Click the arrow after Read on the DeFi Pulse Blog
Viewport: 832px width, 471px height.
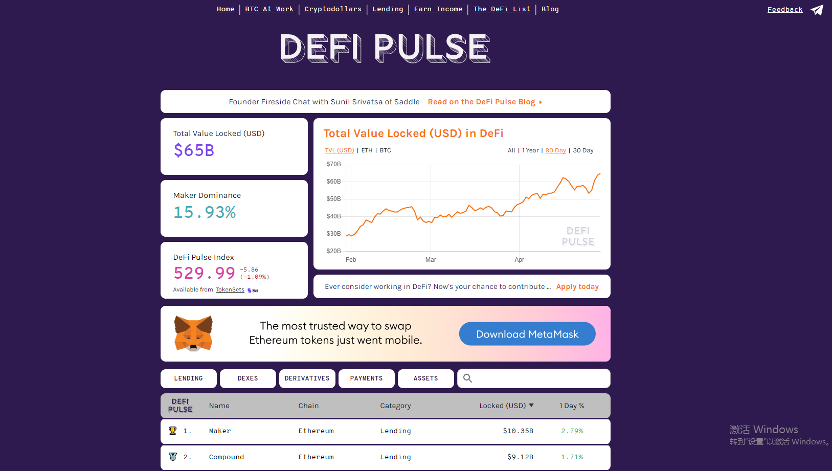(x=541, y=102)
